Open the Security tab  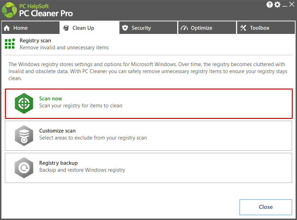[x=148, y=28]
